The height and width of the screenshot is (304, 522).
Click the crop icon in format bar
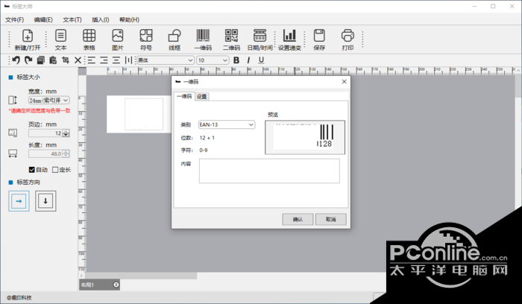point(66,60)
